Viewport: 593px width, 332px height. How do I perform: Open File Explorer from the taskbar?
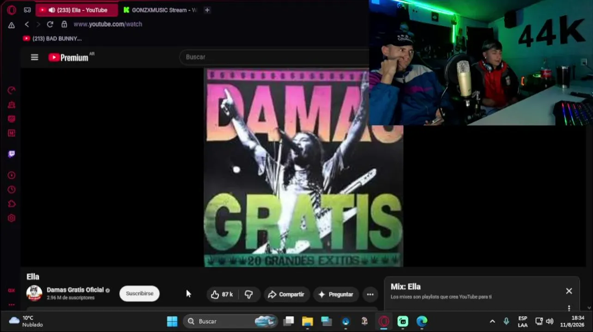[308, 321]
